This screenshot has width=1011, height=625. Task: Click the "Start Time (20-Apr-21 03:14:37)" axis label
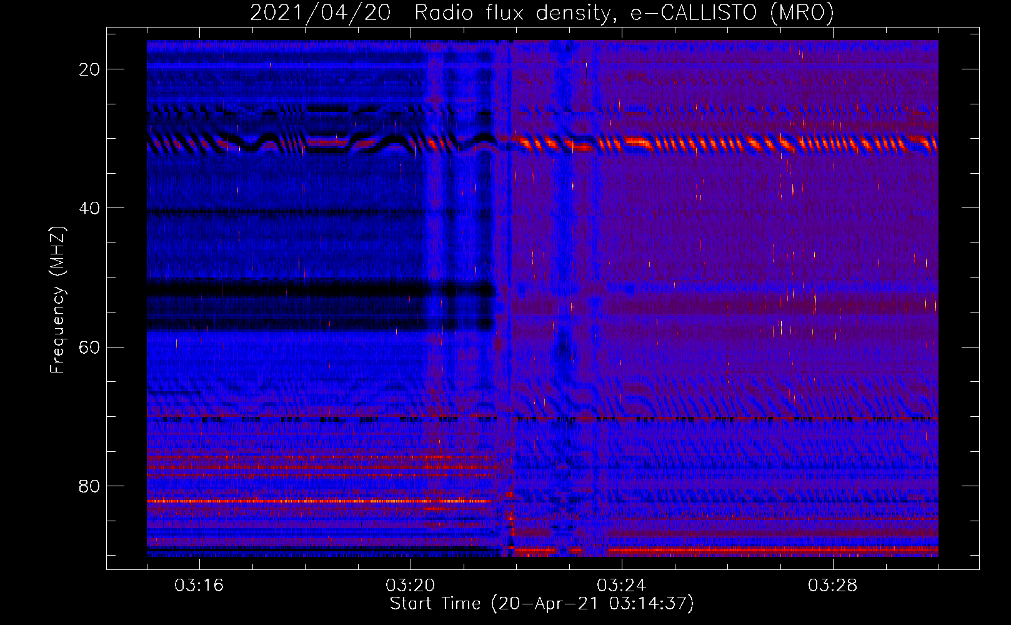pyautogui.click(x=542, y=604)
